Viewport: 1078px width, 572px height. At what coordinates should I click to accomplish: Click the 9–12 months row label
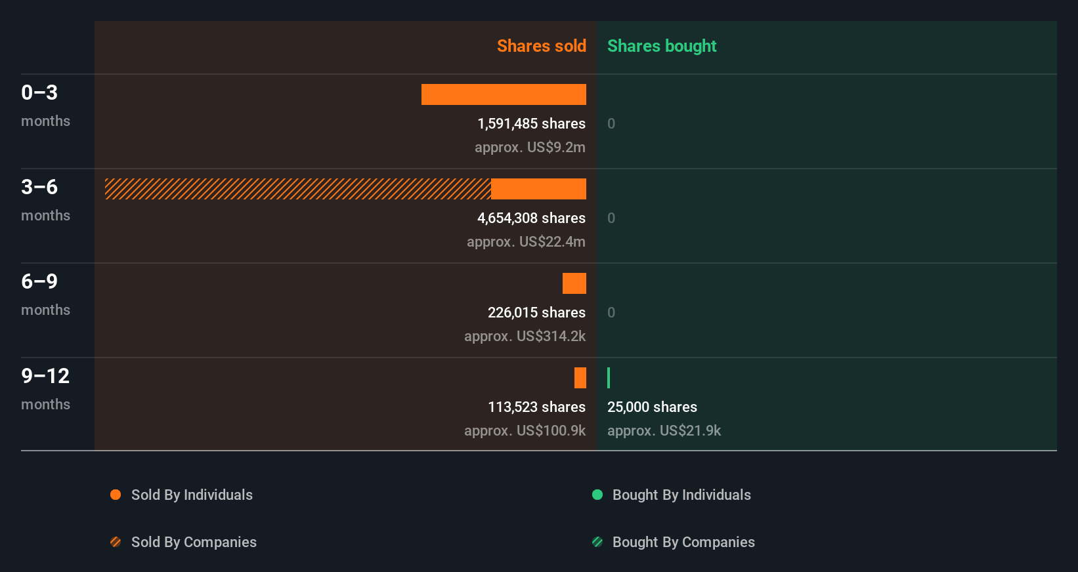pos(45,376)
